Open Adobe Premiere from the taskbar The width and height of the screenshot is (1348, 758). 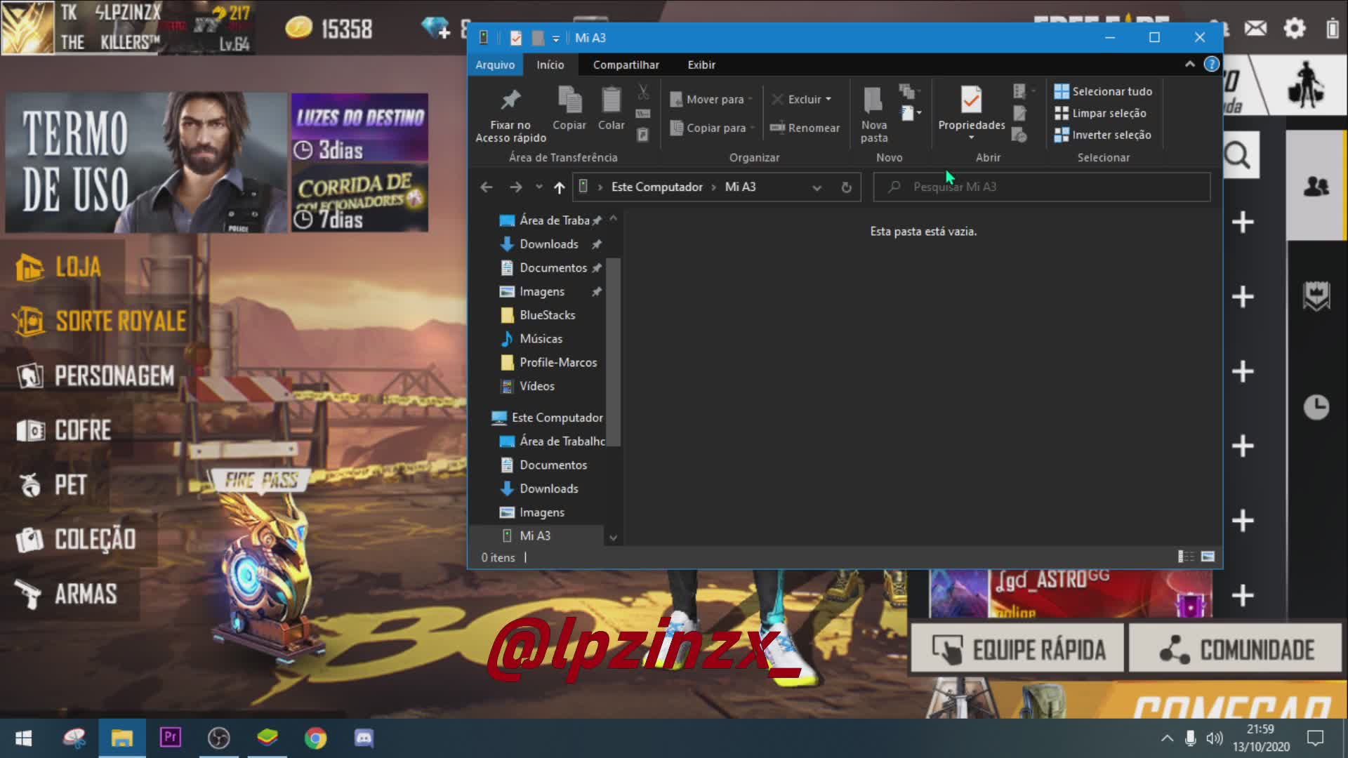[171, 738]
